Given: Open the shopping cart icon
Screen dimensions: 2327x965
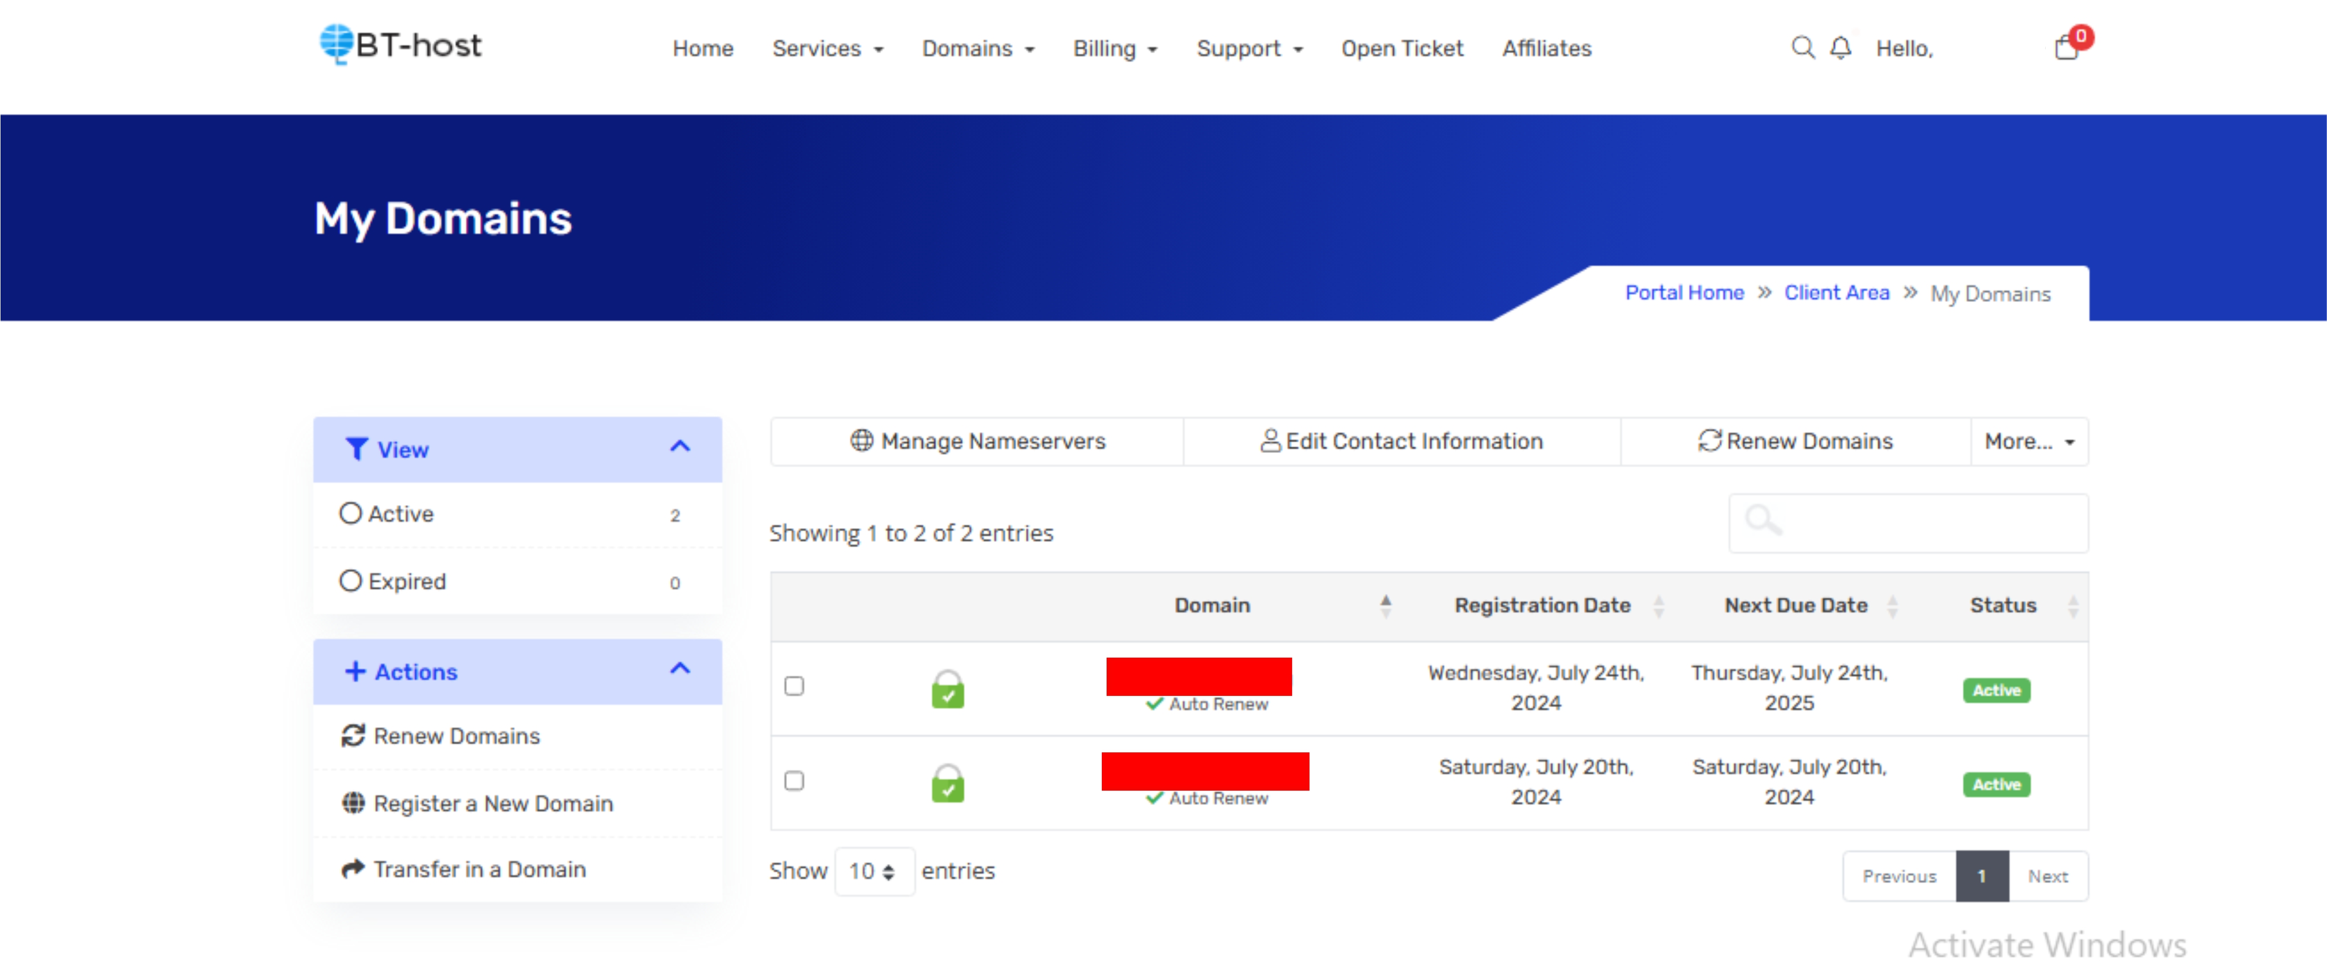Looking at the screenshot, I should tap(2066, 47).
